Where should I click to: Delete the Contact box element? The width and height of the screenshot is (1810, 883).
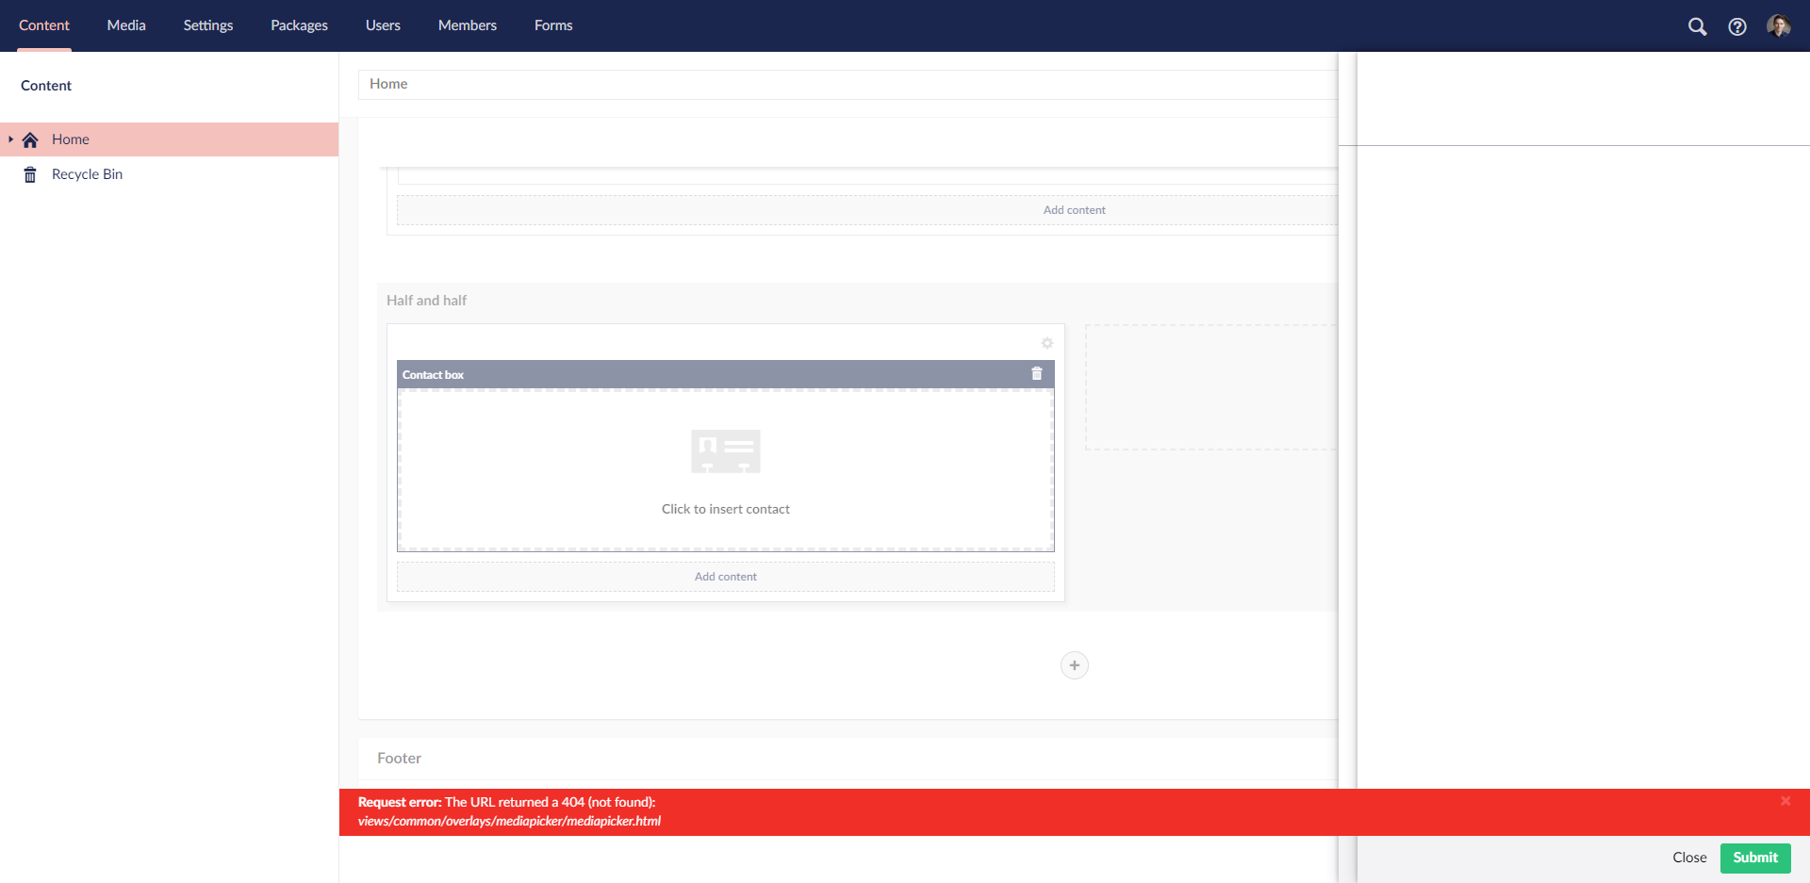tap(1037, 374)
